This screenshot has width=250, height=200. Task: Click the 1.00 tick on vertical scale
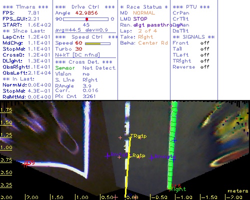point(6,147)
